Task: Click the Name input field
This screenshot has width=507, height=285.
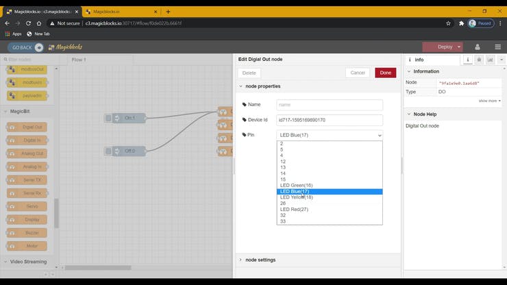Action: pyautogui.click(x=330, y=105)
